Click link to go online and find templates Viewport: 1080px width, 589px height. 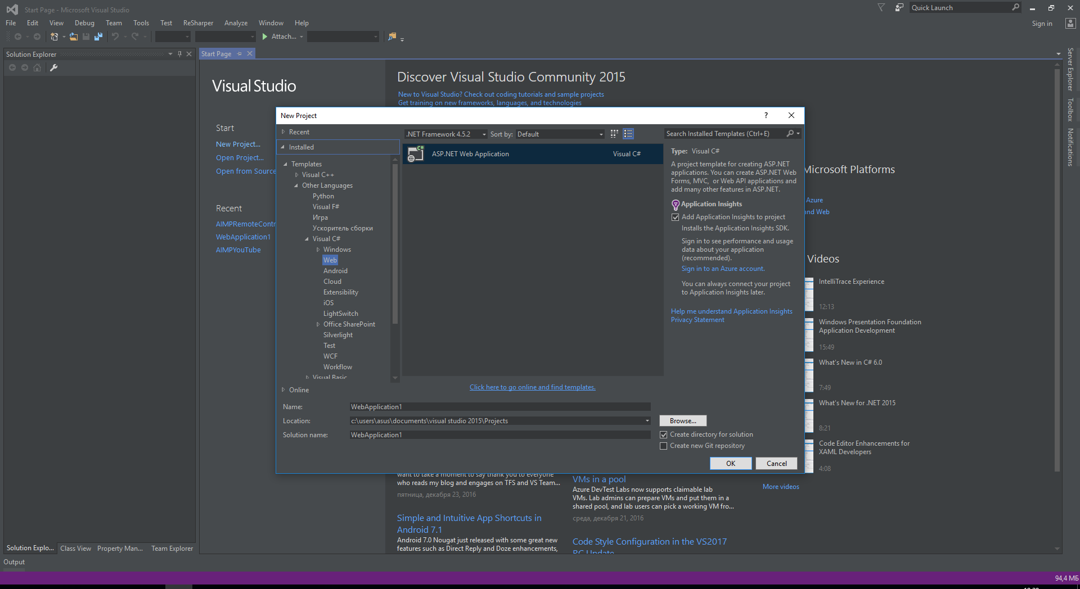point(532,387)
